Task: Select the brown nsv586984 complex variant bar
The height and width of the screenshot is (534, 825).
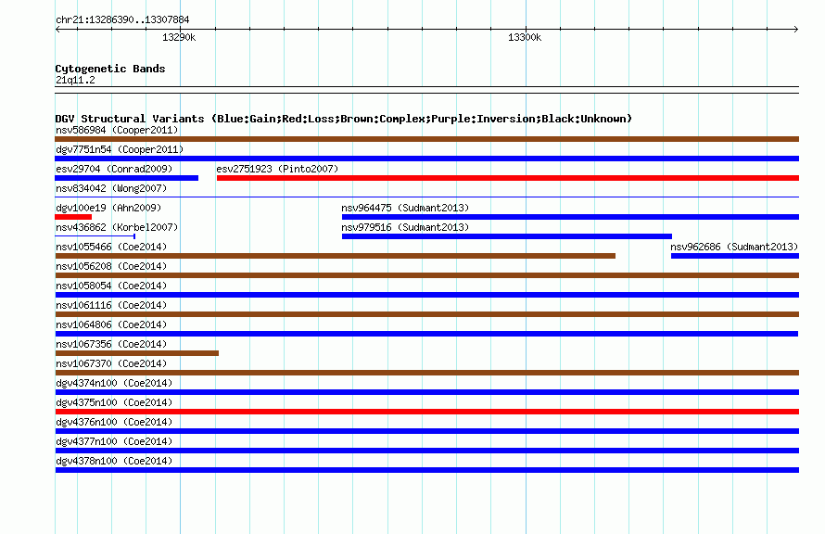Action: [426, 139]
